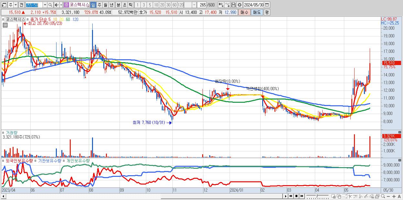
Task: Click the minus zoom out icon
Action: [x=388, y=196]
